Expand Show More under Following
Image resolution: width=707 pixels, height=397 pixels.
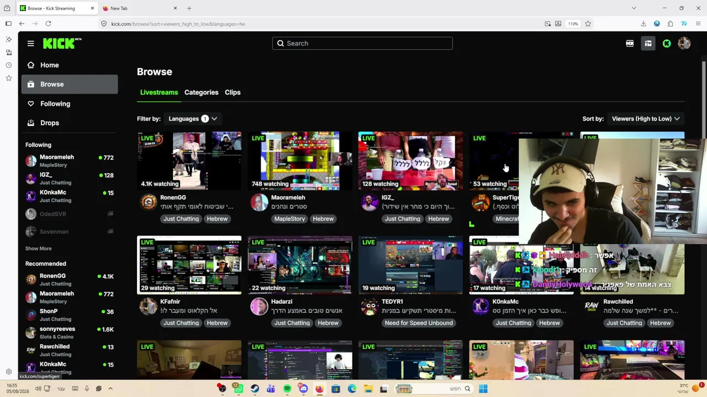(x=38, y=249)
